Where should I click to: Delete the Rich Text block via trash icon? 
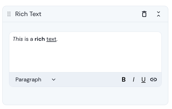(x=144, y=14)
